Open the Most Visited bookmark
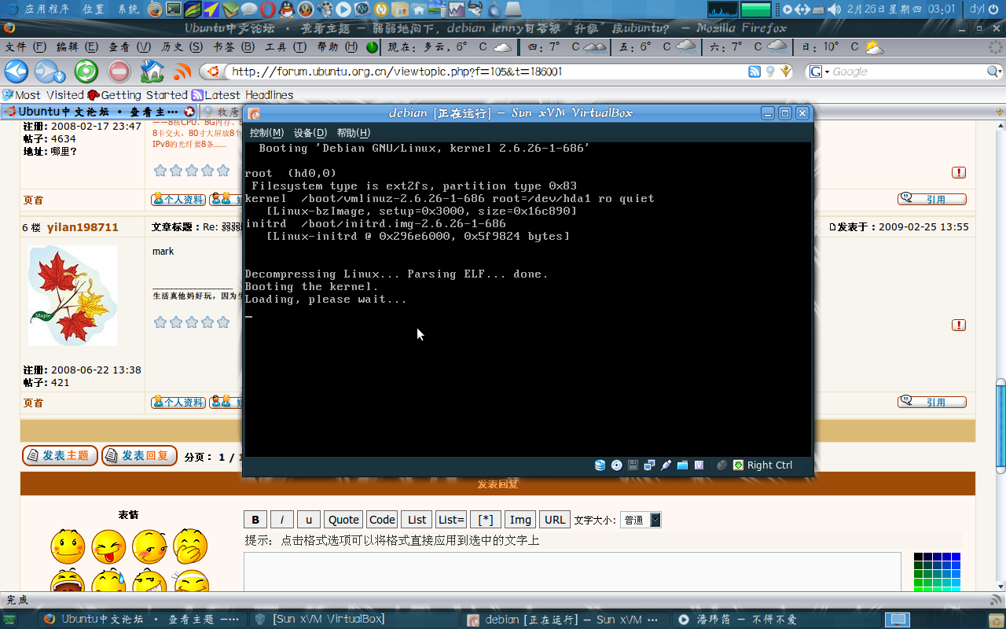The image size is (1006, 629). [x=43, y=95]
